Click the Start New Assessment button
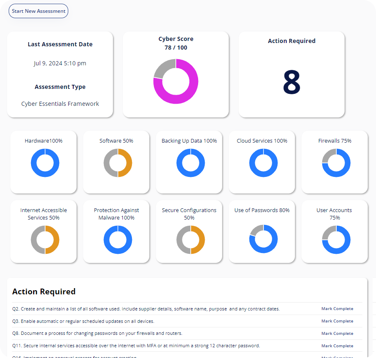 click(38, 11)
